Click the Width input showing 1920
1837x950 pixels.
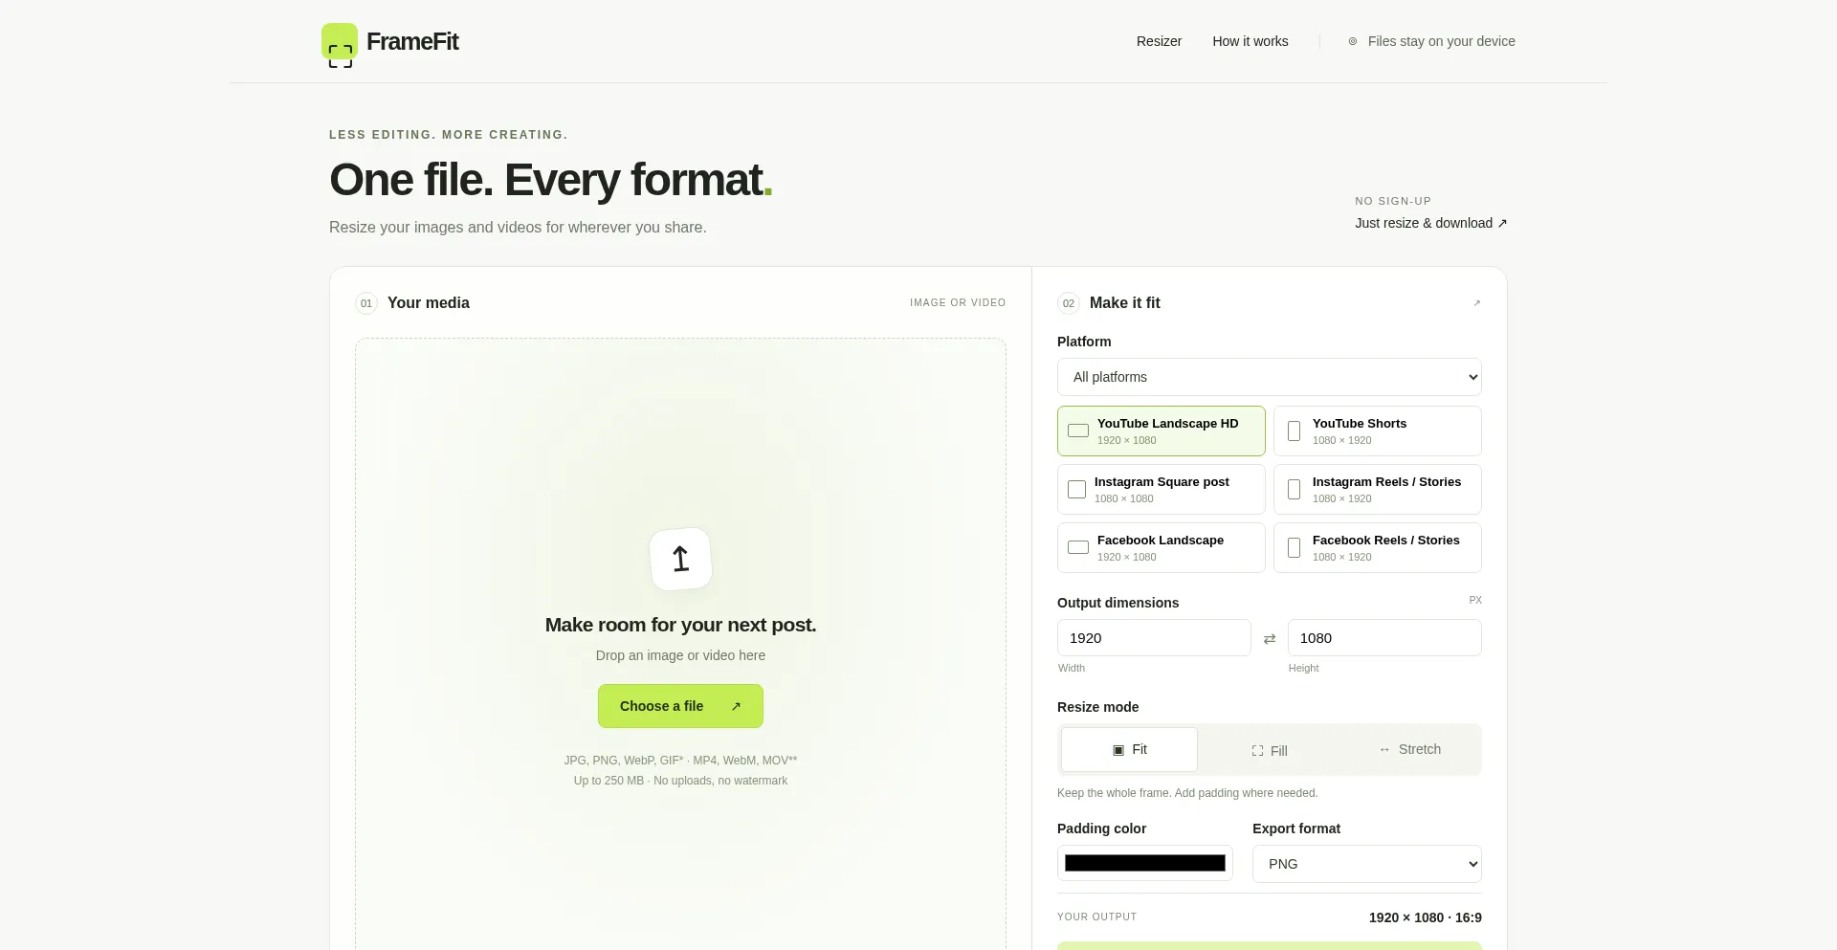1154,638
